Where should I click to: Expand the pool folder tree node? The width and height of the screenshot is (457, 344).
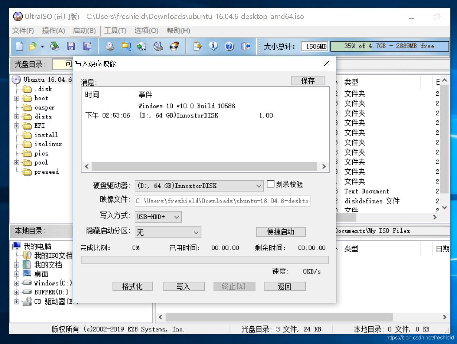point(16,162)
